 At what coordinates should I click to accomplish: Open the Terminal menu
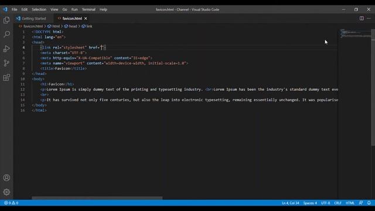(88, 9)
